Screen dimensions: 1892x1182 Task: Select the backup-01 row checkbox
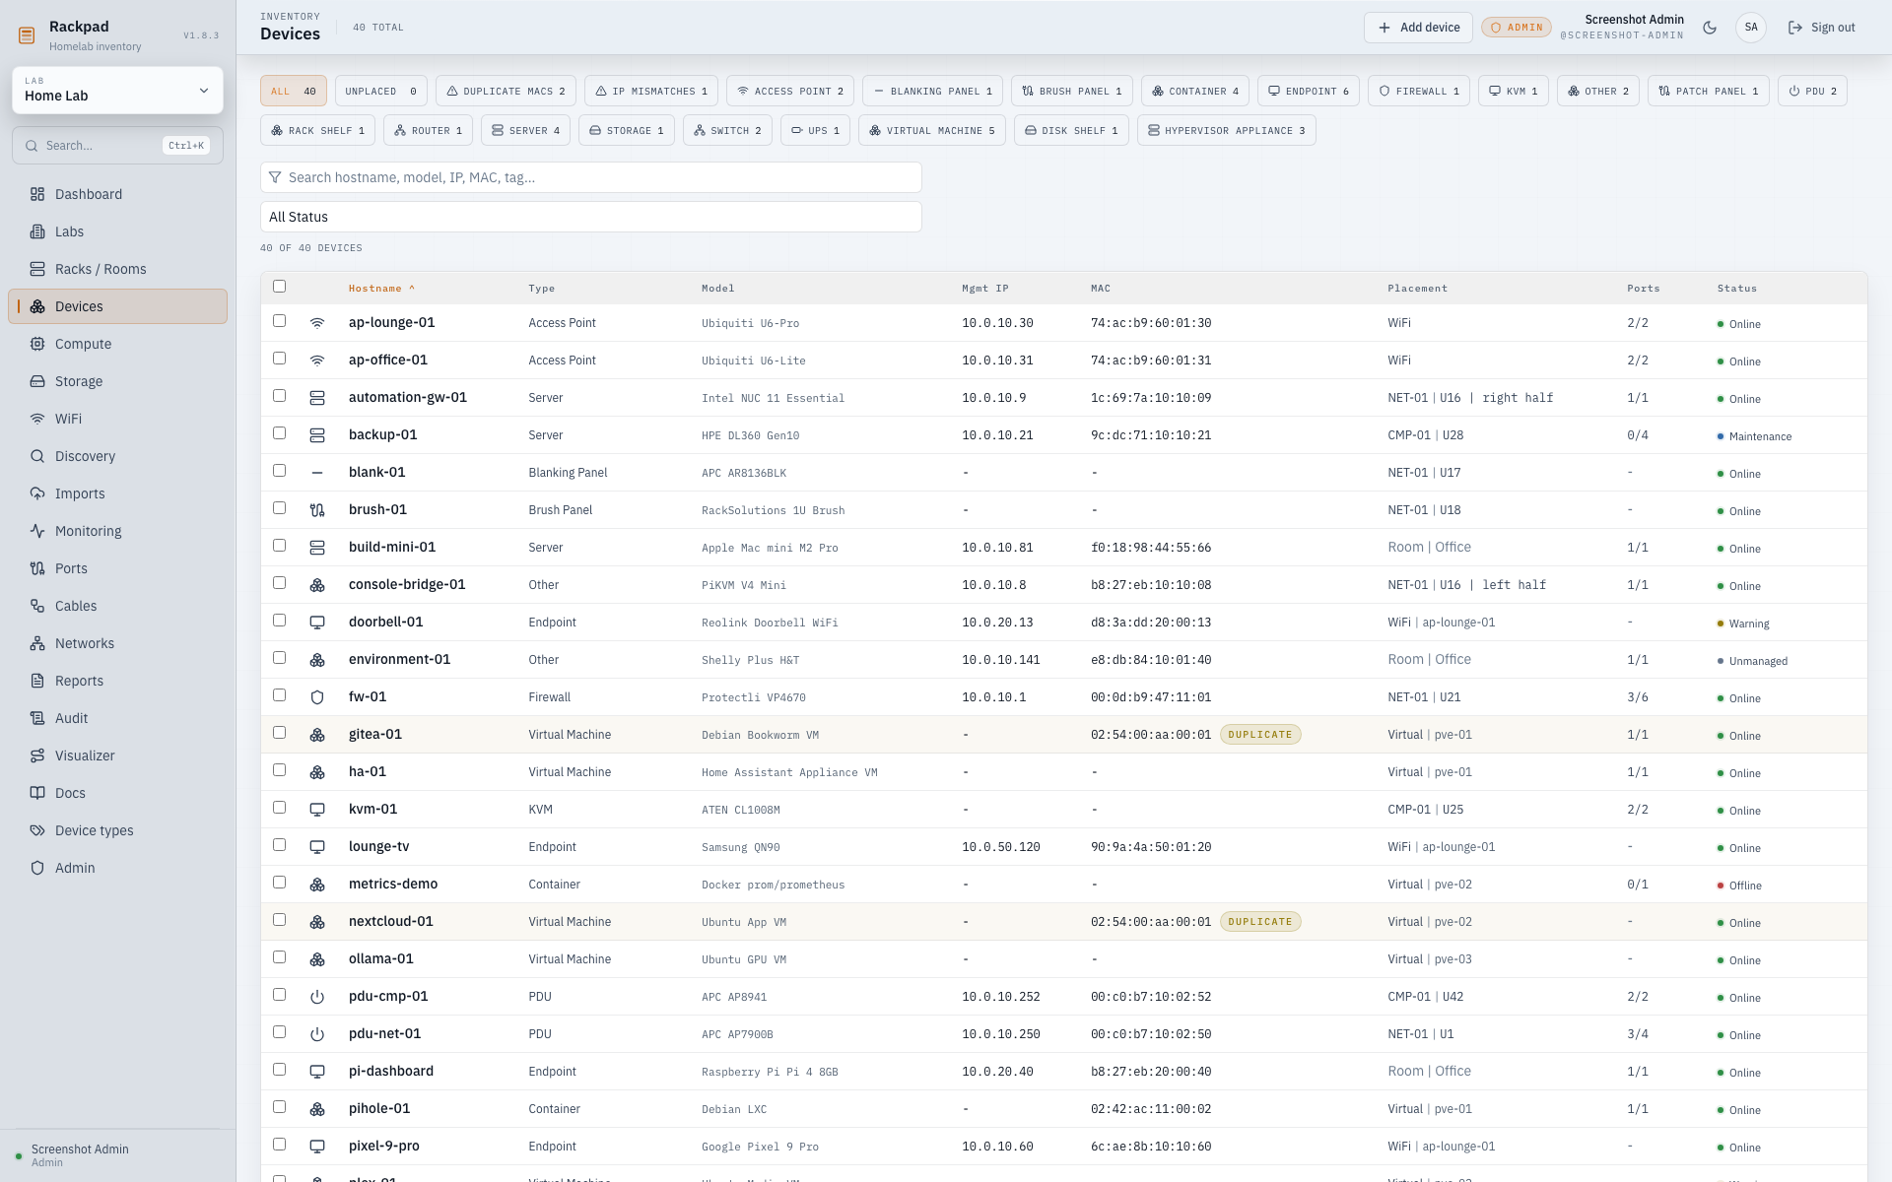(x=279, y=433)
